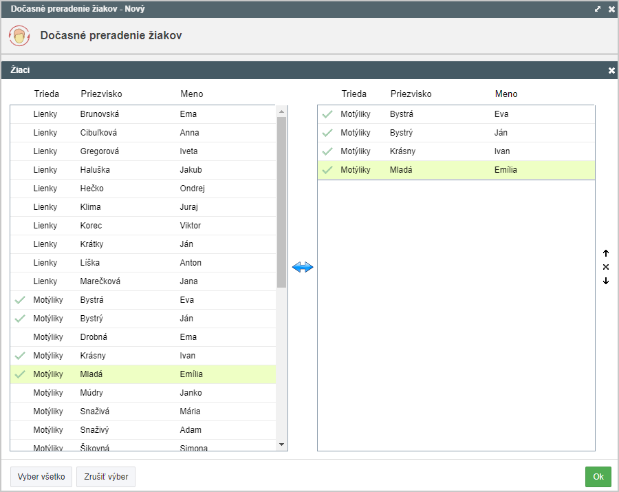Sort left list by Priezvisko header
Viewport: 619px width, 492px height.
point(102,94)
